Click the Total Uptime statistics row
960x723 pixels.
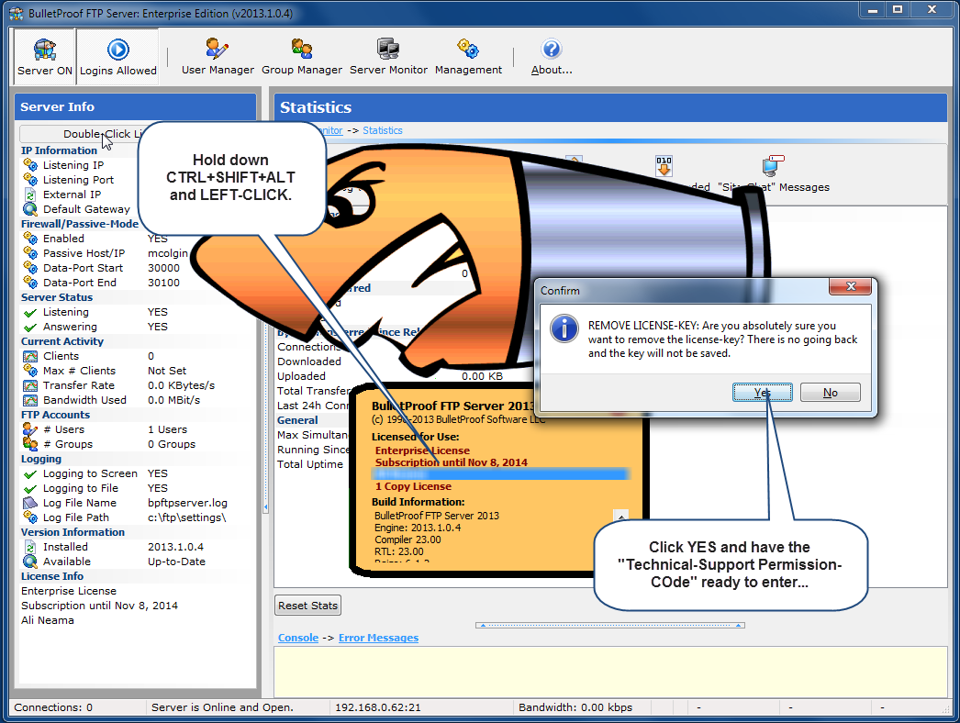(x=310, y=464)
